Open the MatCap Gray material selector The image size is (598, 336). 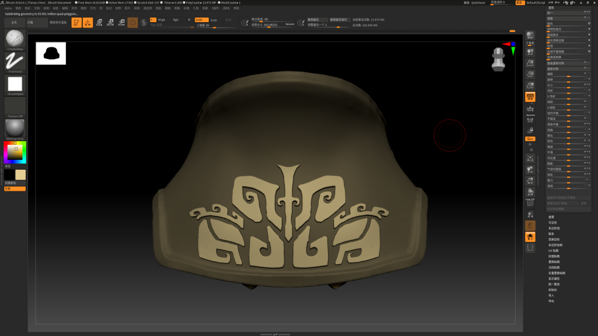point(15,128)
